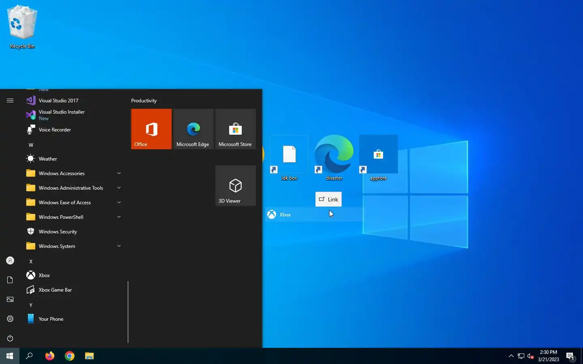The image size is (583, 364).
Task: Open Visual Studio 2017 from app list
Action: click(74, 100)
